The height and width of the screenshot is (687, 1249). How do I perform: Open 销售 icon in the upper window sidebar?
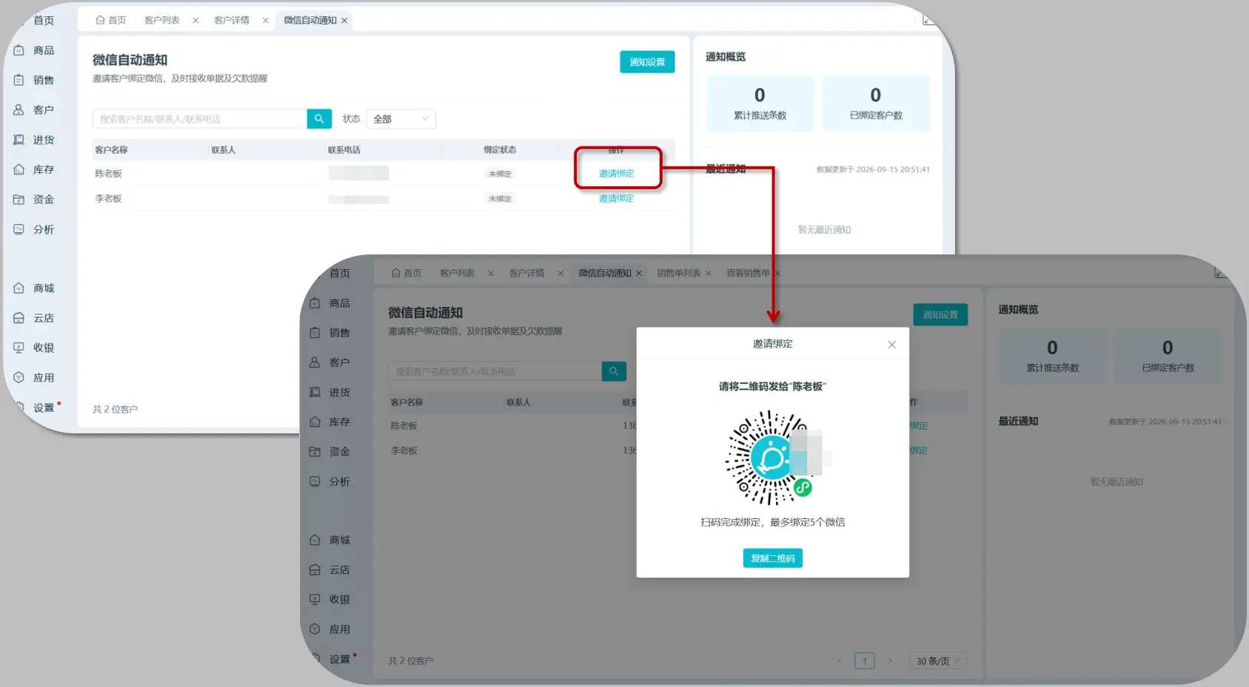pos(19,80)
